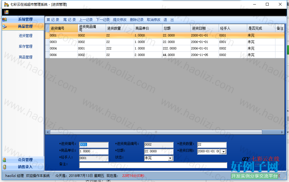This screenshot has width=289, height=182.
Task: Click the 进货数量 column header
Action: (x=120, y=28)
